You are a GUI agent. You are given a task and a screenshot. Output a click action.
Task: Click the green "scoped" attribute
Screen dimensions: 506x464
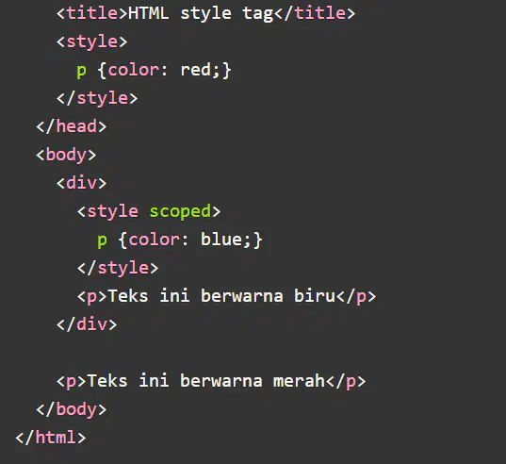coord(180,212)
